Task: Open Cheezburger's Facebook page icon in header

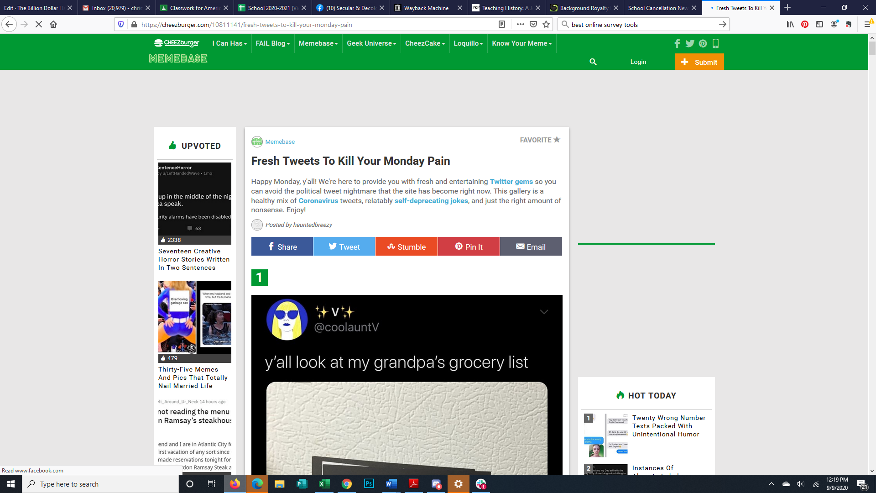Action: coord(677,43)
